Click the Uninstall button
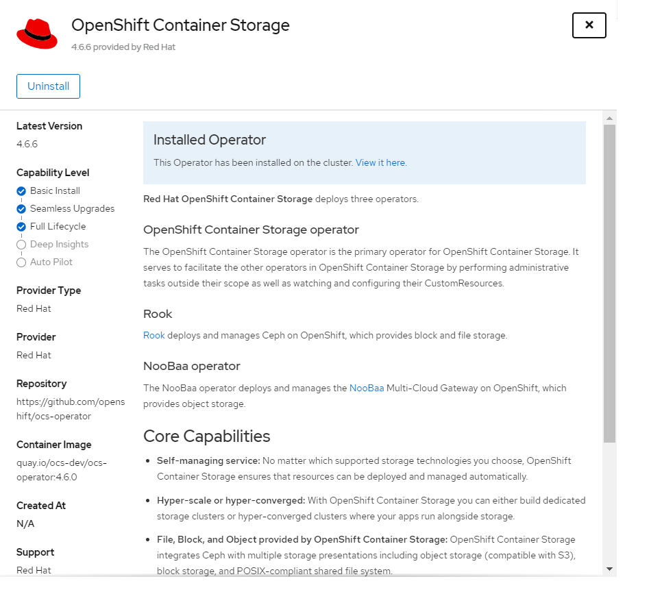Image resolution: width=662 pixels, height=592 pixels. (48, 86)
